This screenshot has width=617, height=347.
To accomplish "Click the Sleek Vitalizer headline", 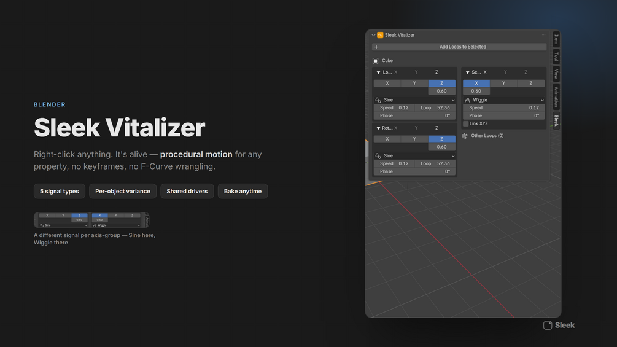I will tap(119, 128).
